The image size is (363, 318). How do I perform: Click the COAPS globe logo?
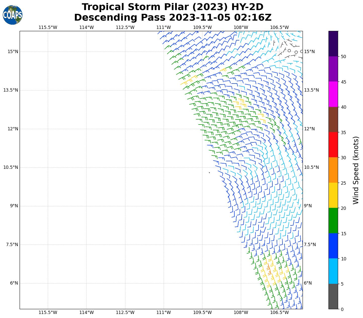13,15
